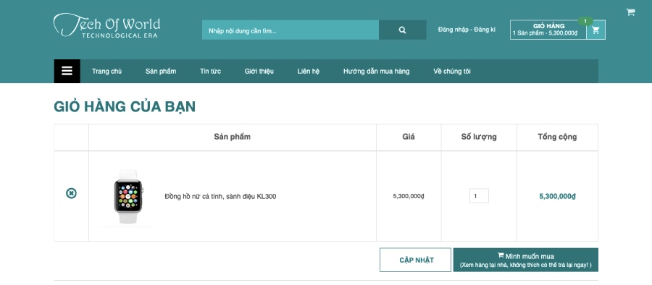Click the unit price 5,300,000₫ in Giá column
Screen dimensions: 652x285
click(409, 196)
